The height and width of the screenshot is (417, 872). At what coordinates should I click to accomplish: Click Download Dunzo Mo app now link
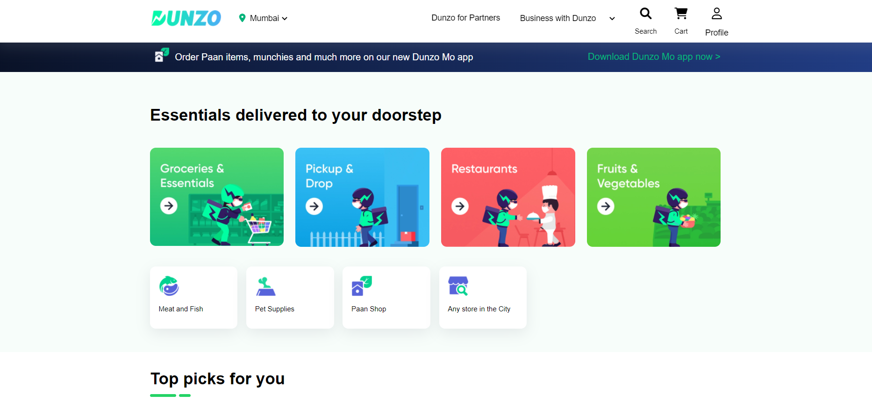654,57
